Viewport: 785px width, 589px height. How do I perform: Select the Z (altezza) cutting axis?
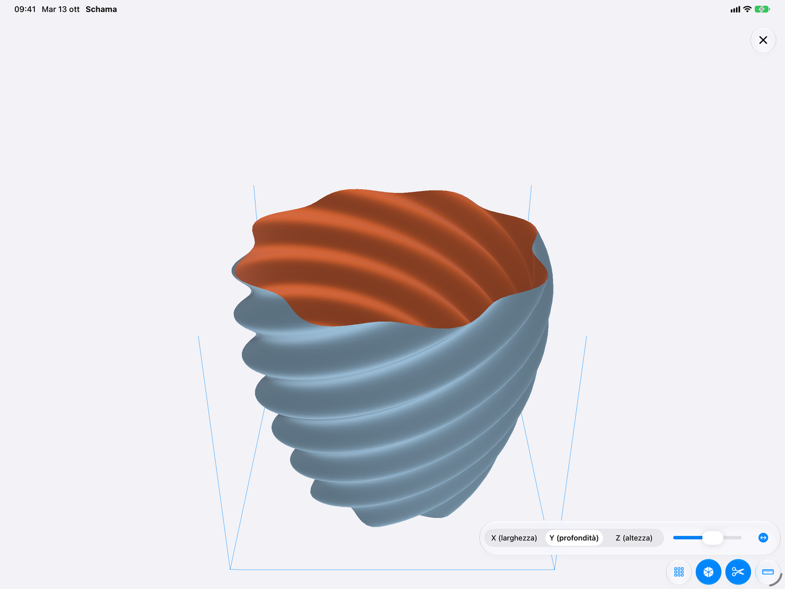tap(634, 538)
